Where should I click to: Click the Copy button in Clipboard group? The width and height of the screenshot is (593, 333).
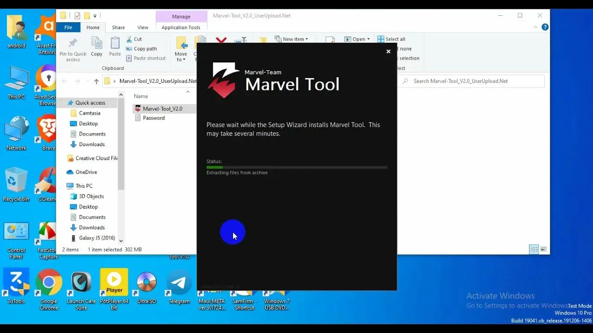pos(96,48)
